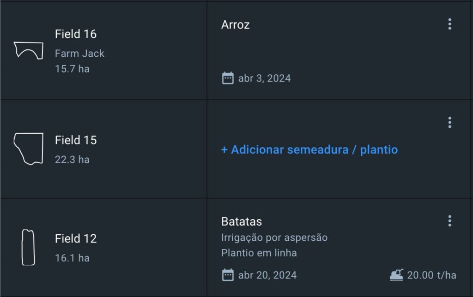Click the abr 3, 2024 sowing date
The width and height of the screenshot is (473, 297).
tap(264, 78)
